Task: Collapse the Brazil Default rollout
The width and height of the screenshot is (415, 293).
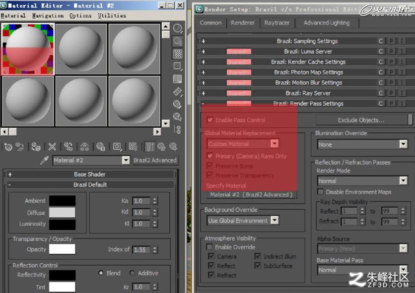Action: (90, 184)
